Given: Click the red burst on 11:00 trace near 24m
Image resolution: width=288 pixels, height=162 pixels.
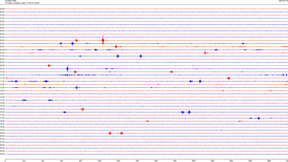Looking at the screenshot, I should pyautogui.click(x=229, y=78).
